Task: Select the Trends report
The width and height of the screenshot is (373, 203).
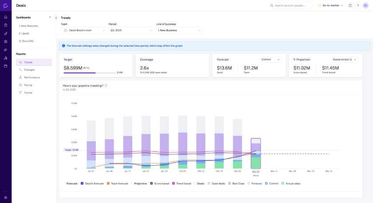Action: [x=34, y=62]
